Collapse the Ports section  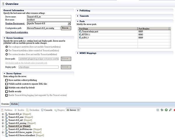click(78, 21)
